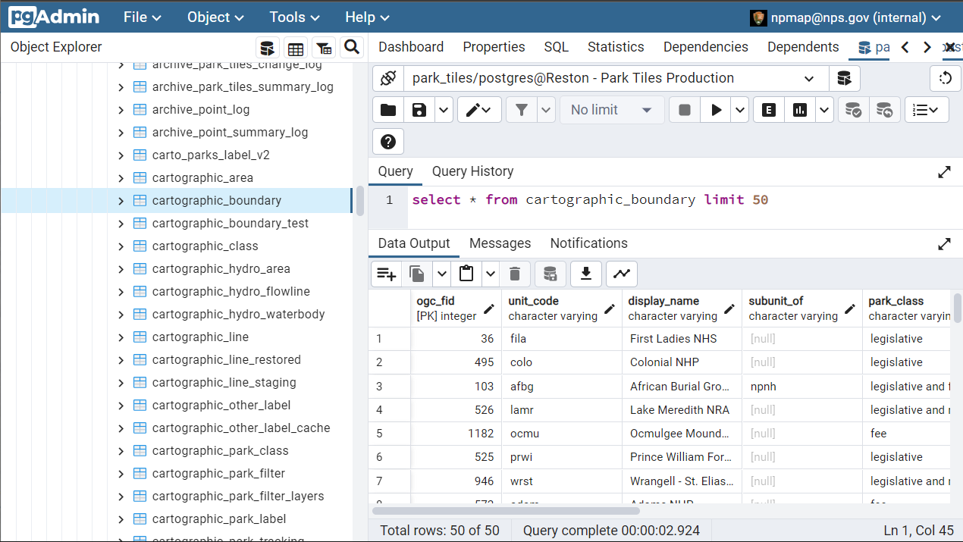Switch to the Messages tab
Screen dimensions: 963x542
coord(500,243)
